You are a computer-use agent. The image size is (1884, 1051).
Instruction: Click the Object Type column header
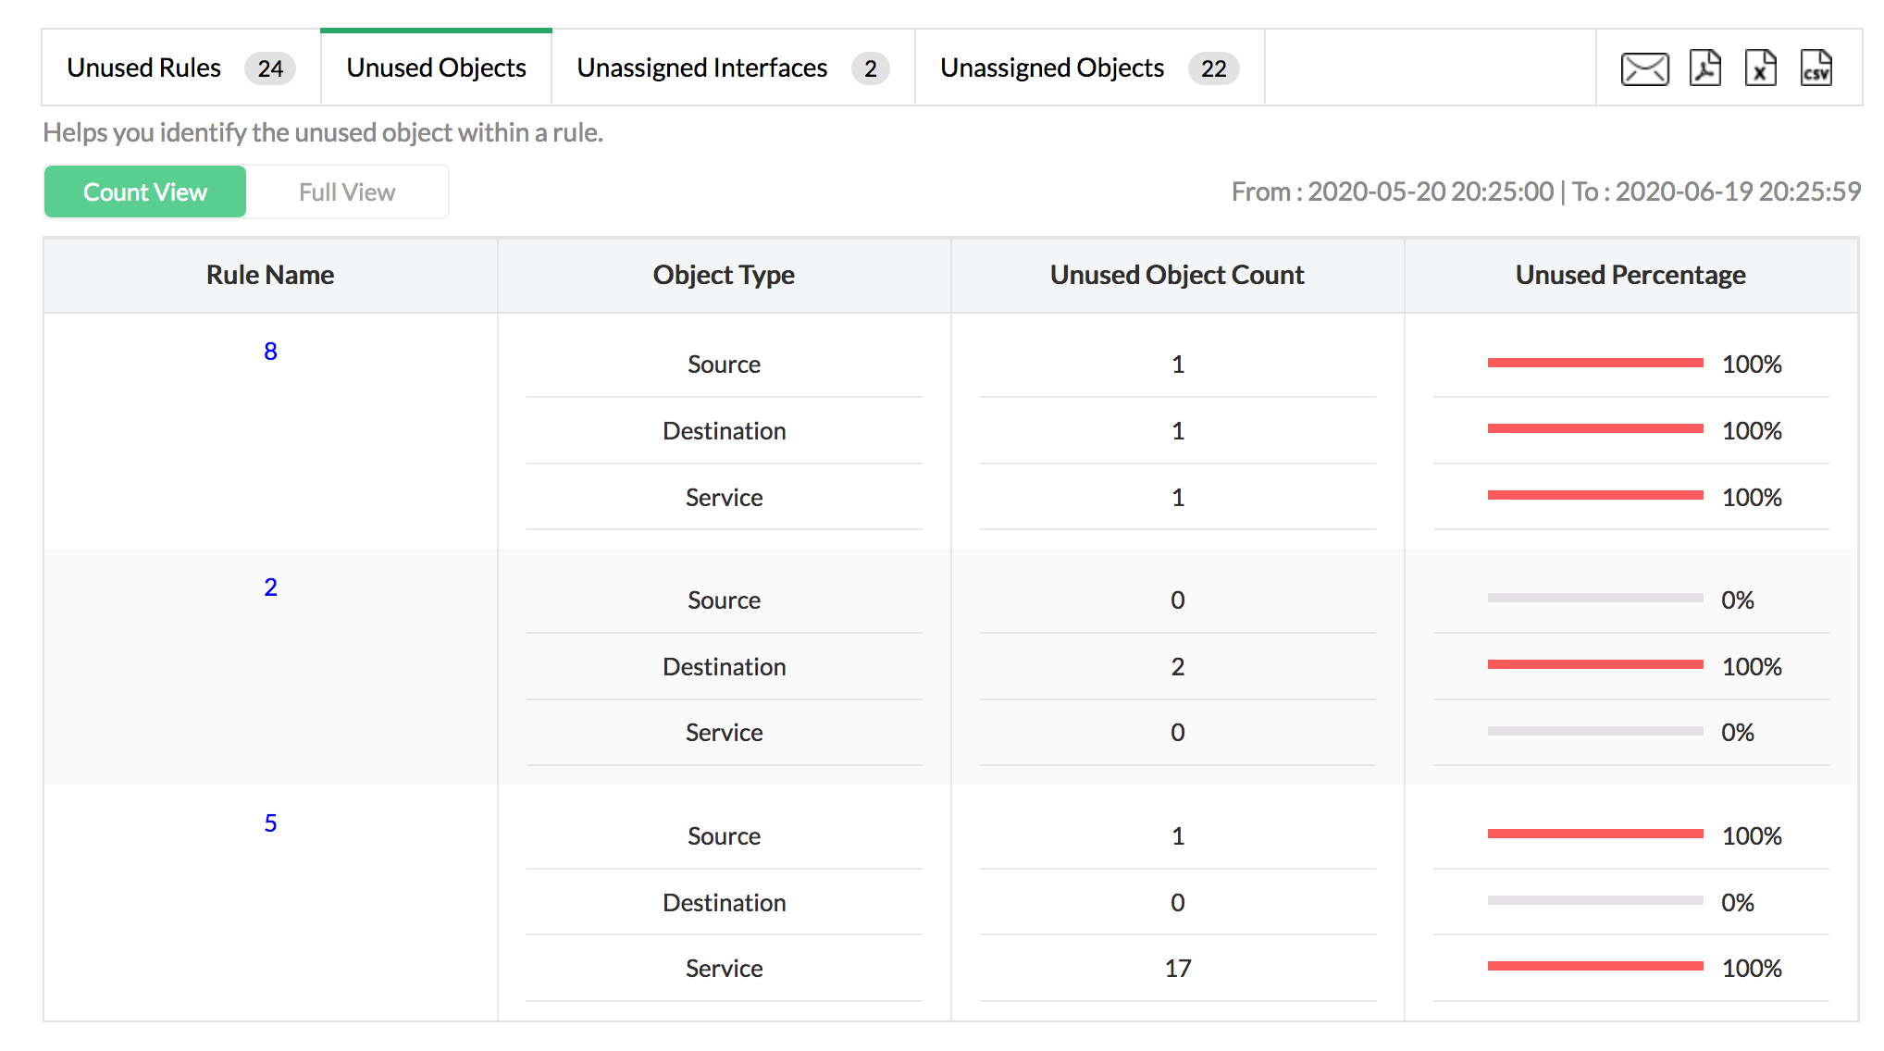(724, 275)
